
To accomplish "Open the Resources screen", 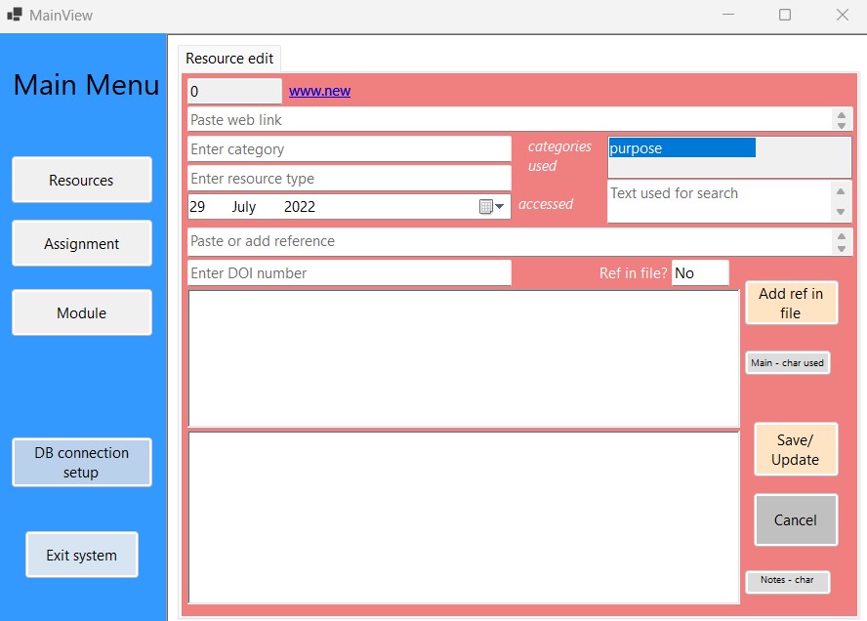I will [x=81, y=180].
